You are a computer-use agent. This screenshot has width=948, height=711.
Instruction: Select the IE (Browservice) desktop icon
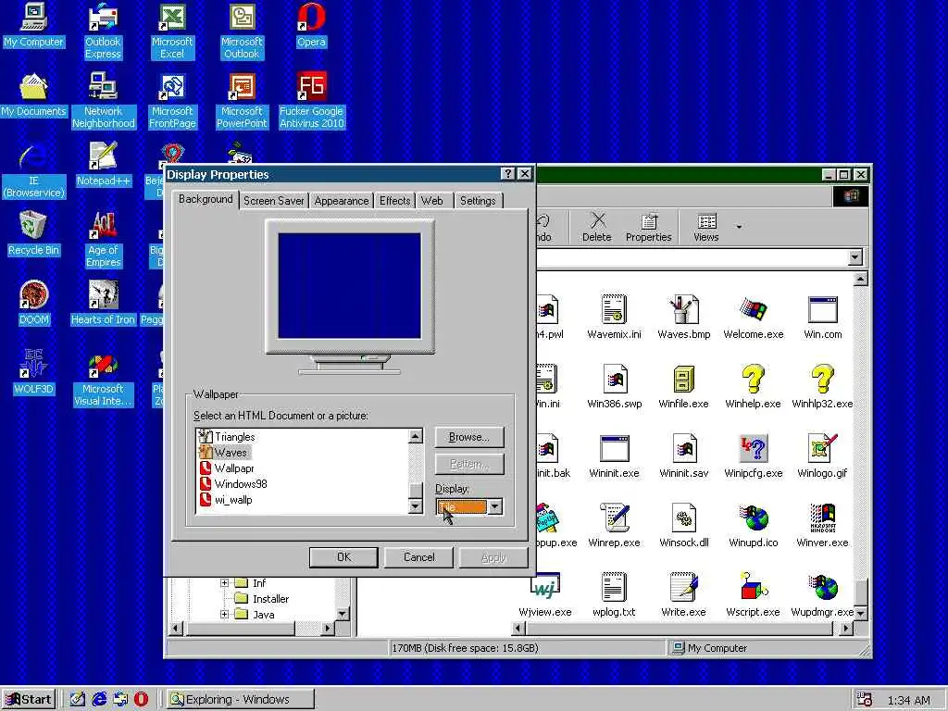tap(33, 170)
